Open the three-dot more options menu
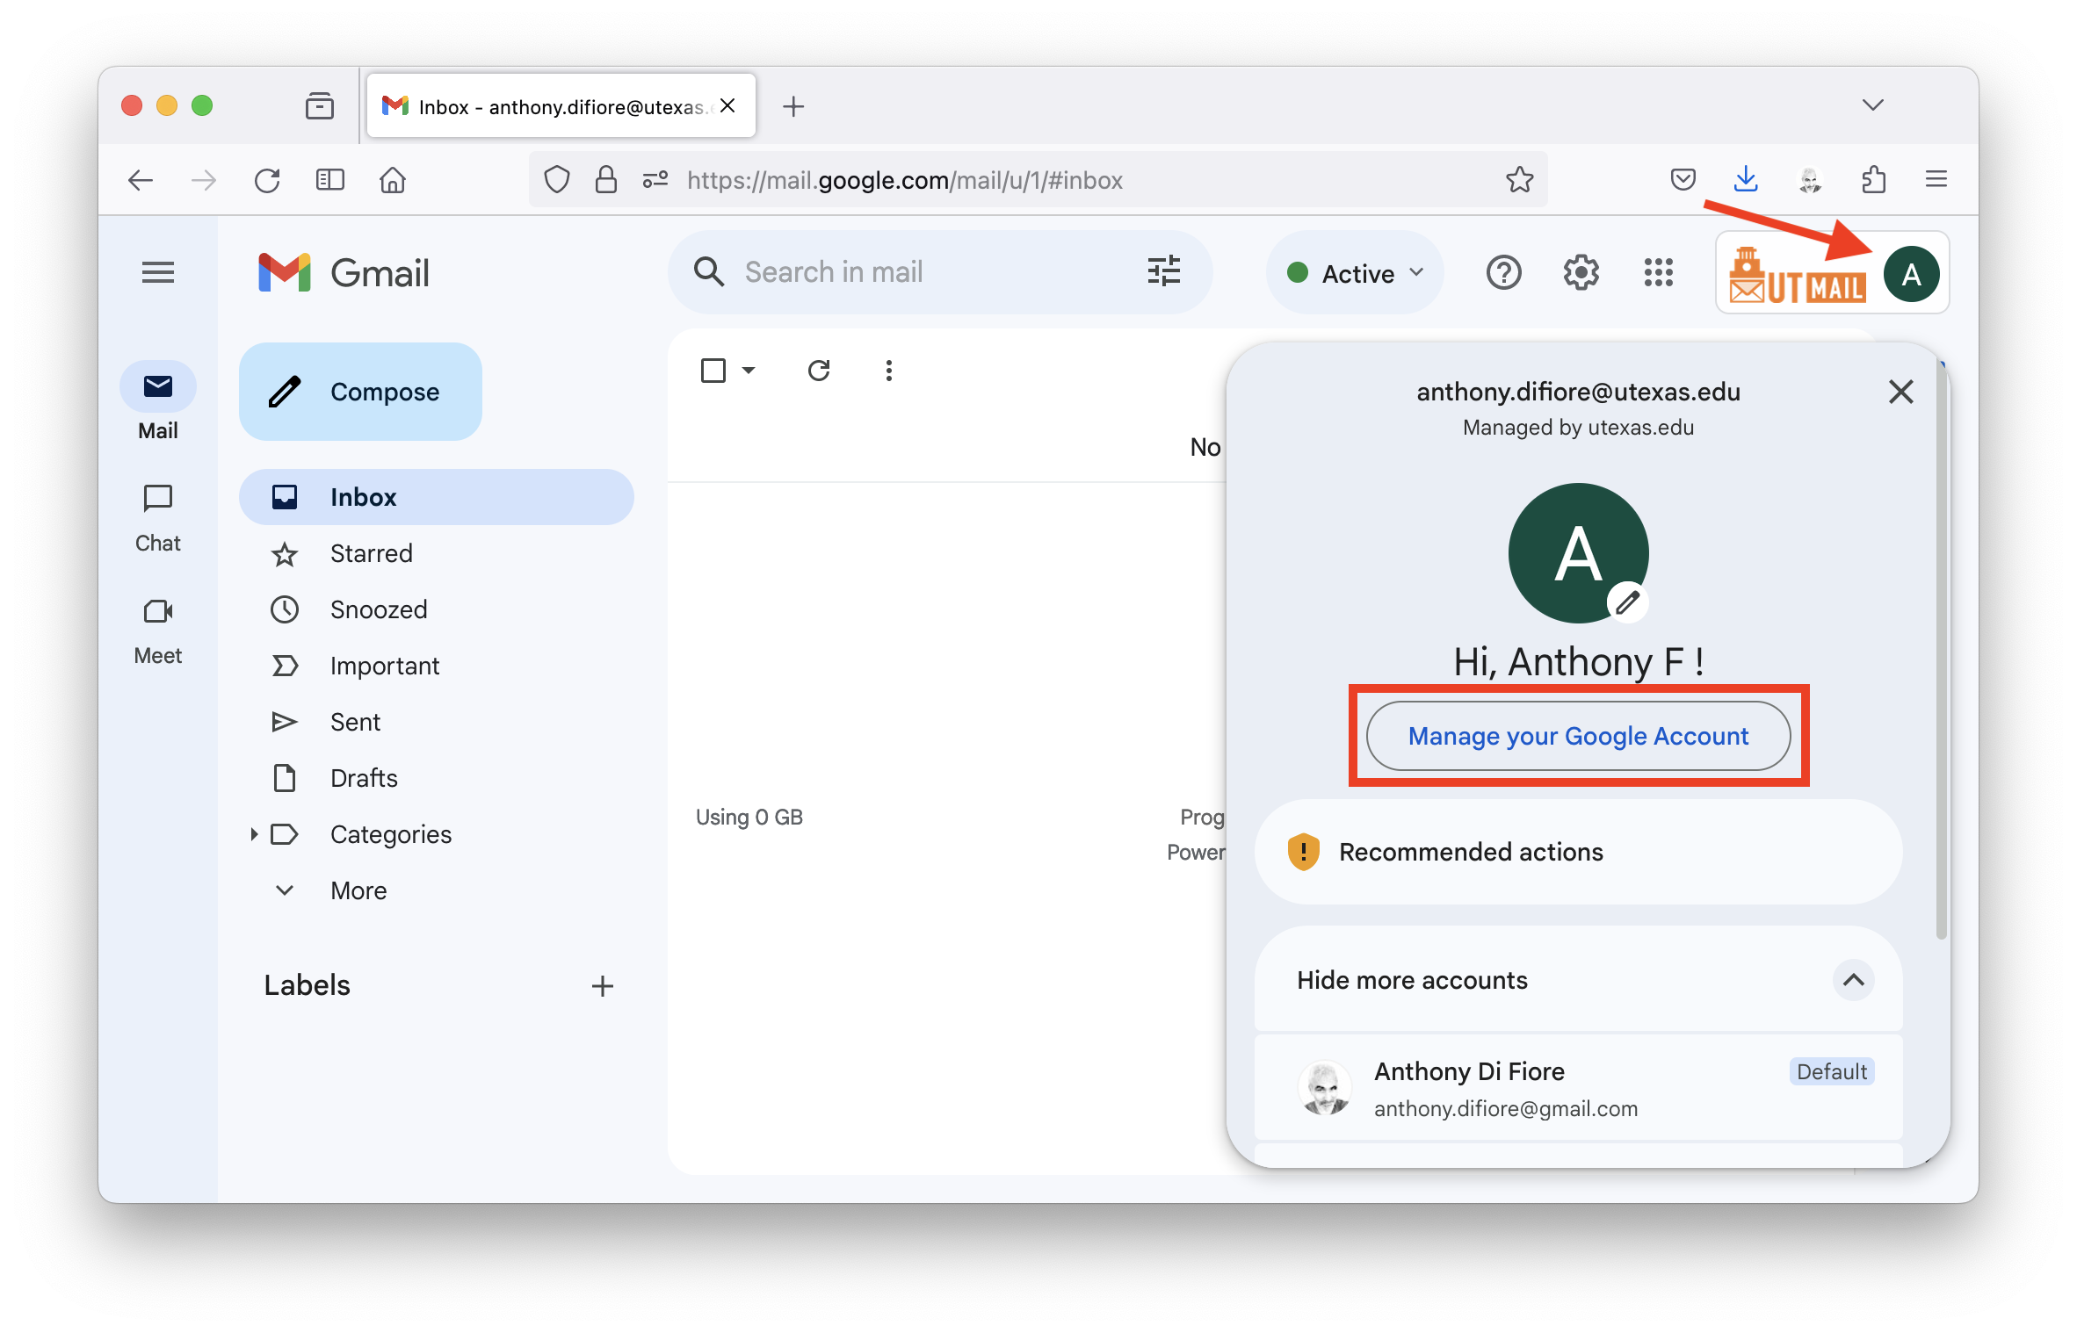The image size is (2077, 1333). point(888,371)
